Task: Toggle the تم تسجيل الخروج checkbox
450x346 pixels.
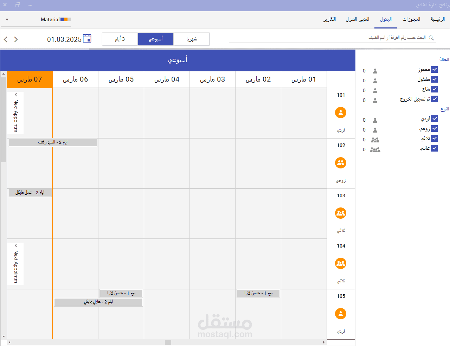Action: (x=435, y=99)
